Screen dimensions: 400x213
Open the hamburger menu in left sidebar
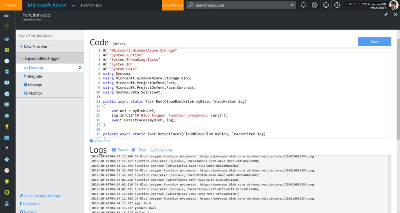point(6,15)
